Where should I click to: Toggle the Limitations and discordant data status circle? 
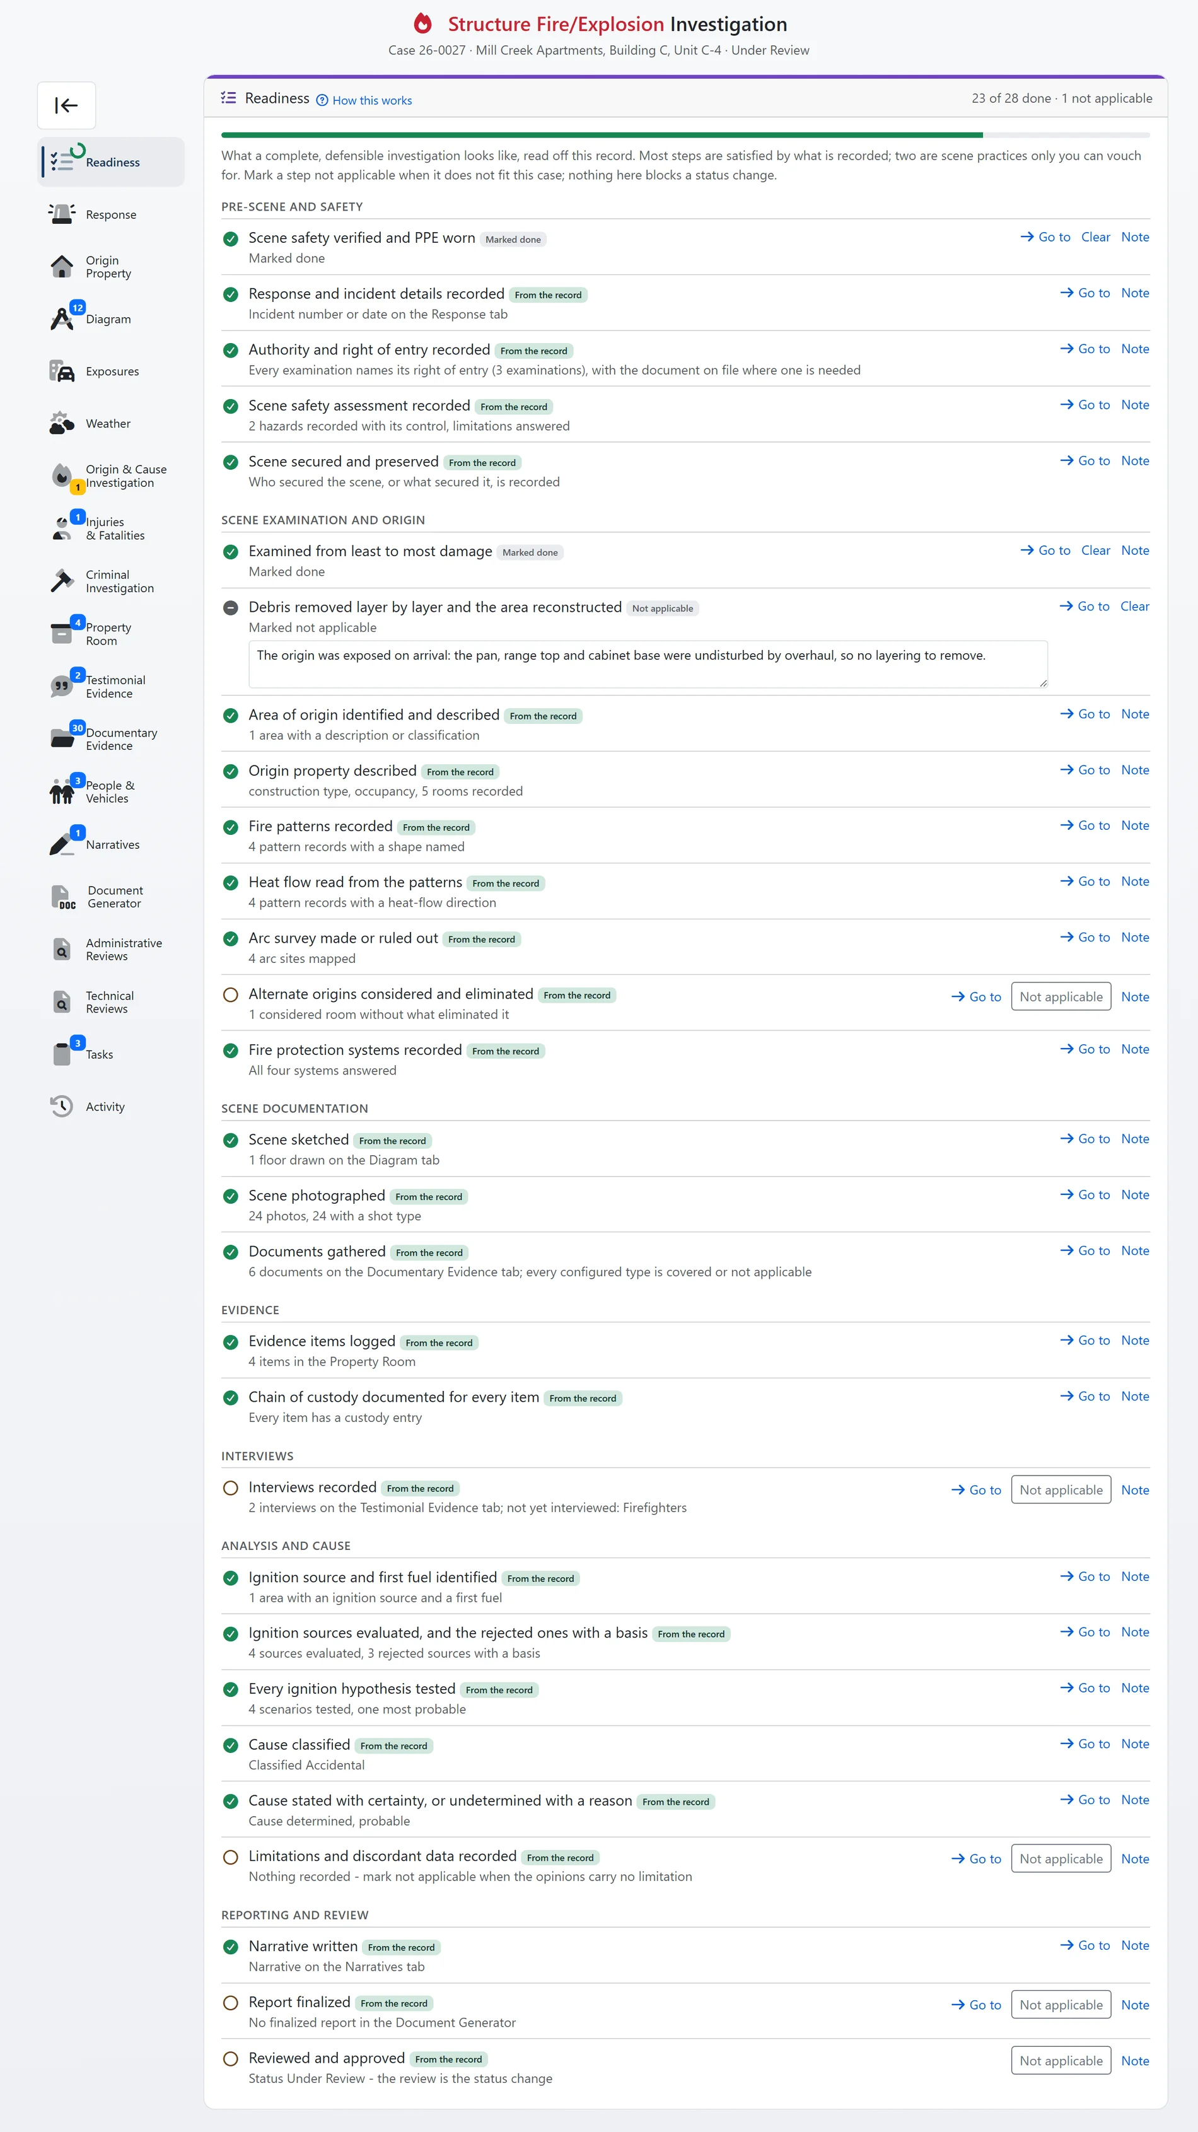click(231, 1857)
